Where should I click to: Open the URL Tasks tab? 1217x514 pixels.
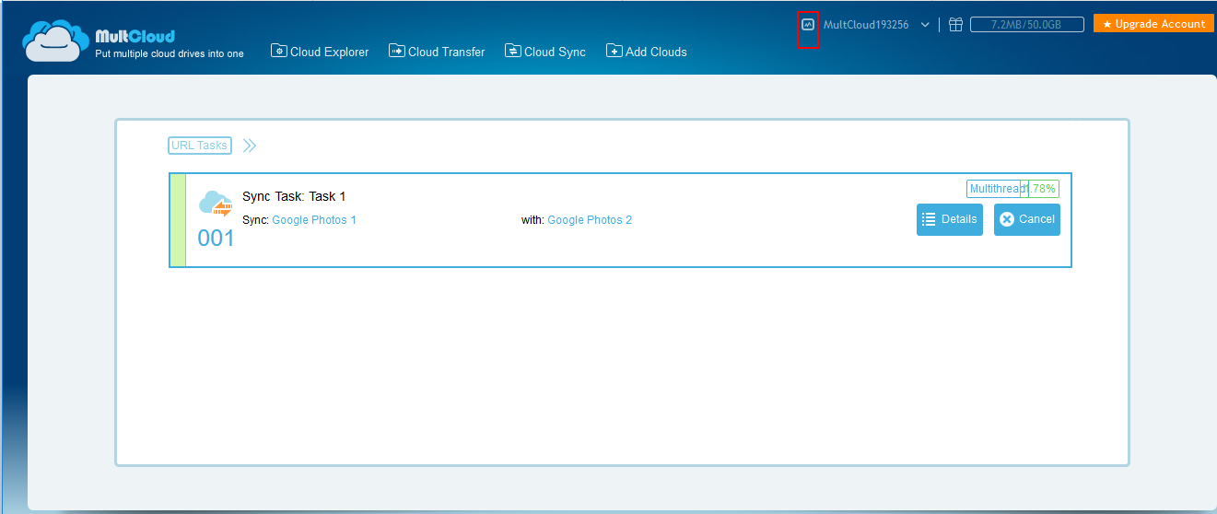(200, 146)
